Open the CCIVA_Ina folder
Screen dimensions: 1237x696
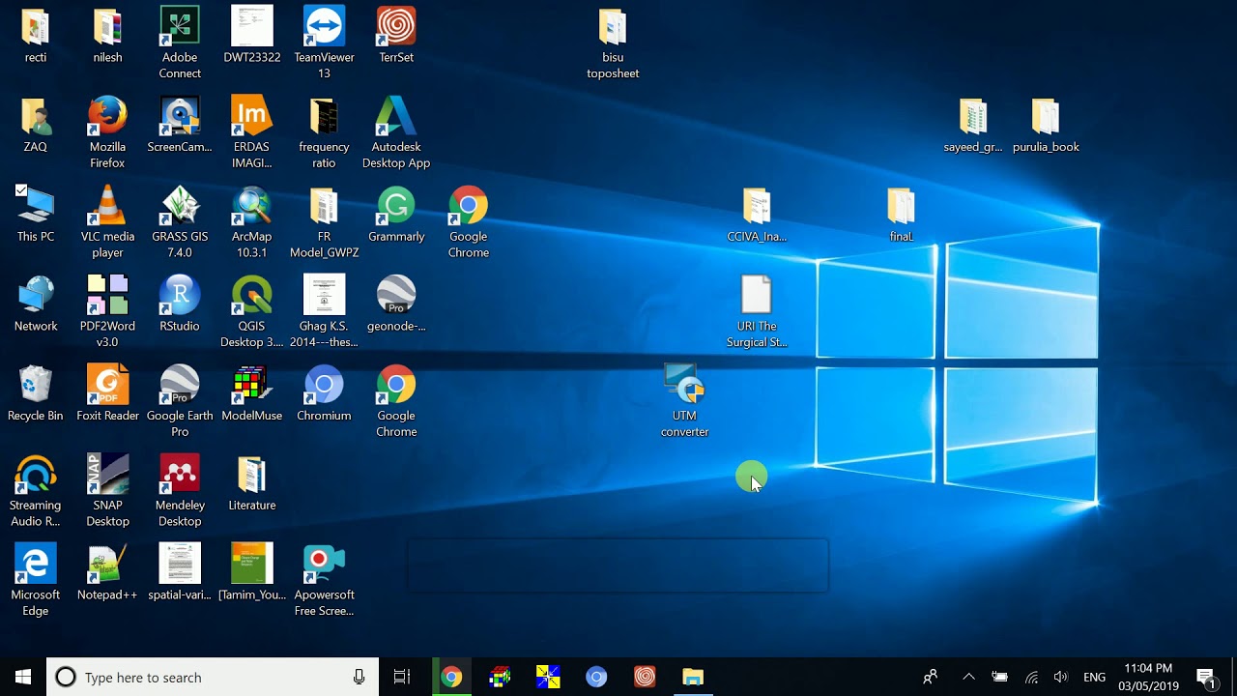pyautogui.click(x=757, y=215)
